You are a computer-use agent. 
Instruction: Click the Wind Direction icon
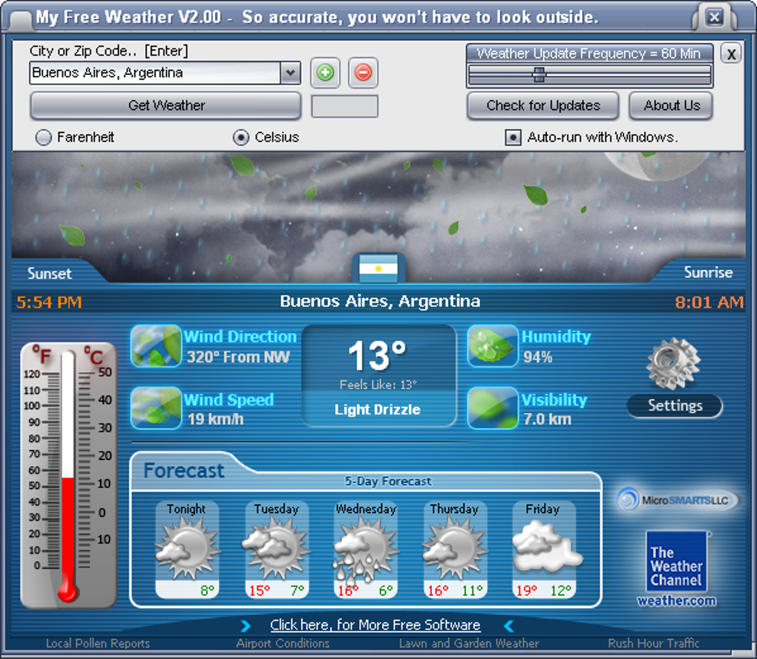156,346
